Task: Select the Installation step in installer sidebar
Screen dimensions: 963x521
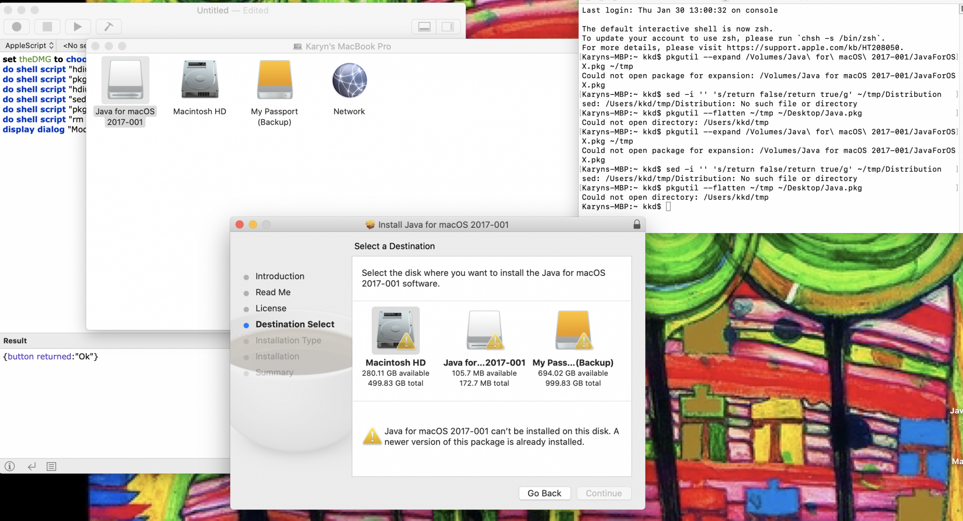Action: click(277, 356)
